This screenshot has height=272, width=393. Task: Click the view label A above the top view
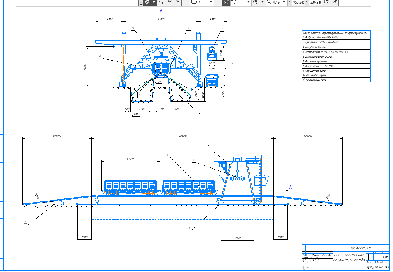pyautogui.click(x=161, y=10)
